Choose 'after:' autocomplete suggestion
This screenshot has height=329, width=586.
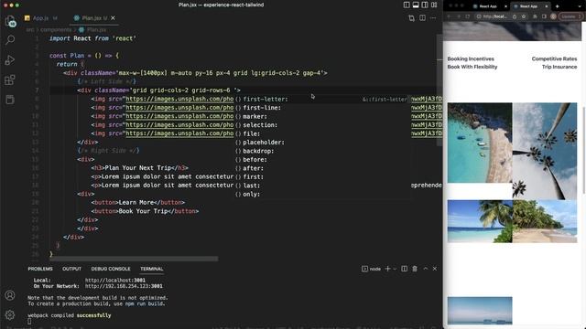[322, 168]
